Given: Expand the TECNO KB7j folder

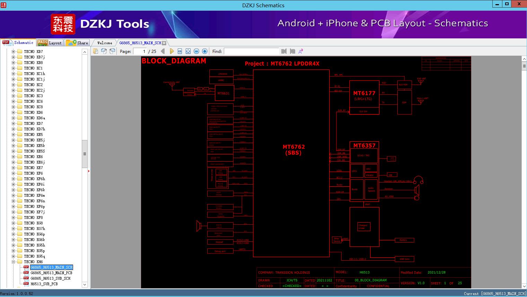Looking at the screenshot, I should pyautogui.click(x=14, y=57).
